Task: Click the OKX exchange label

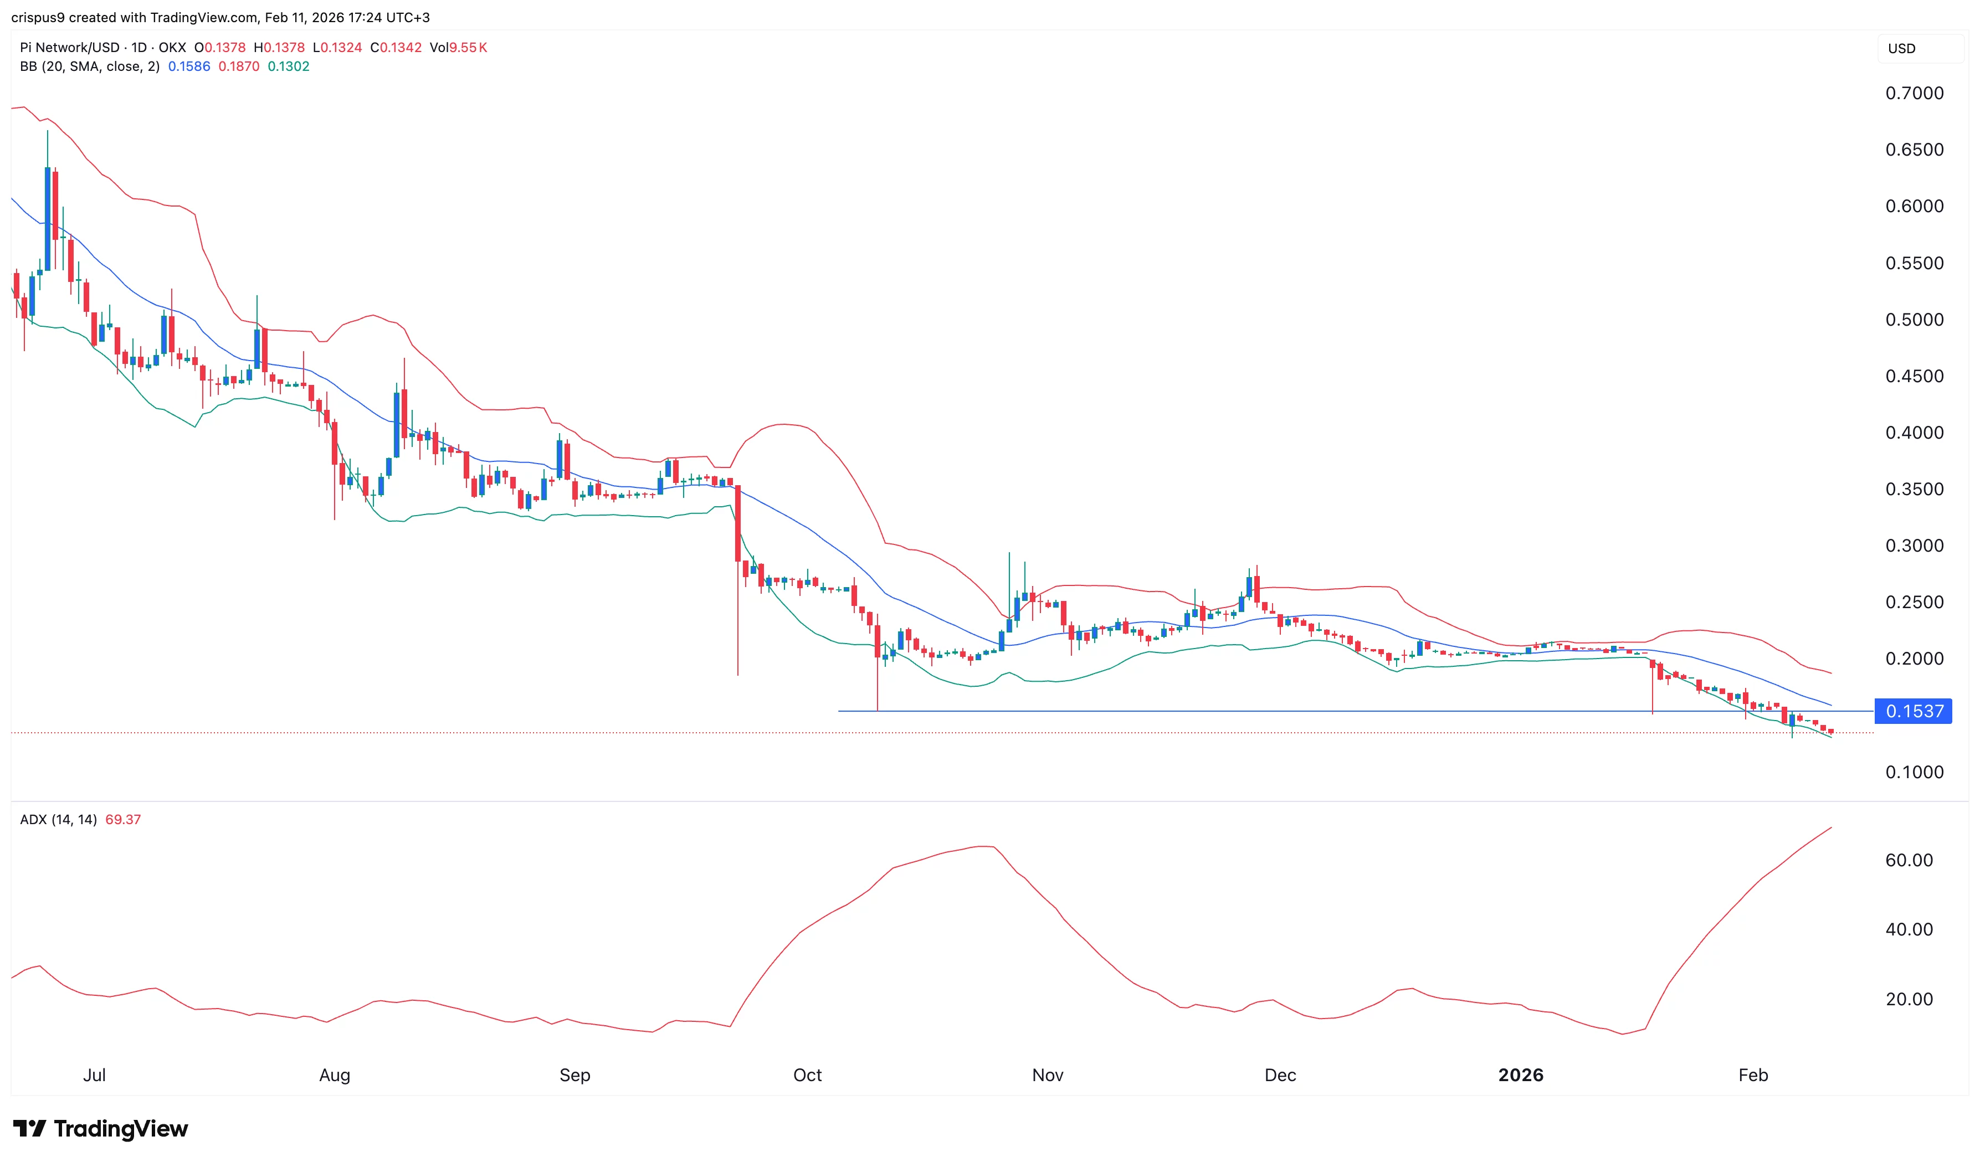Action: [171, 47]
